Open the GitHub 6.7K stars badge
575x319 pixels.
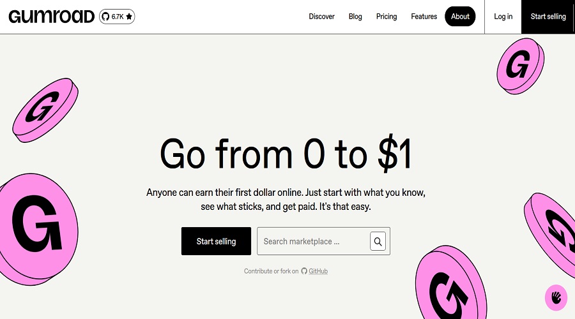pos(117,17)
